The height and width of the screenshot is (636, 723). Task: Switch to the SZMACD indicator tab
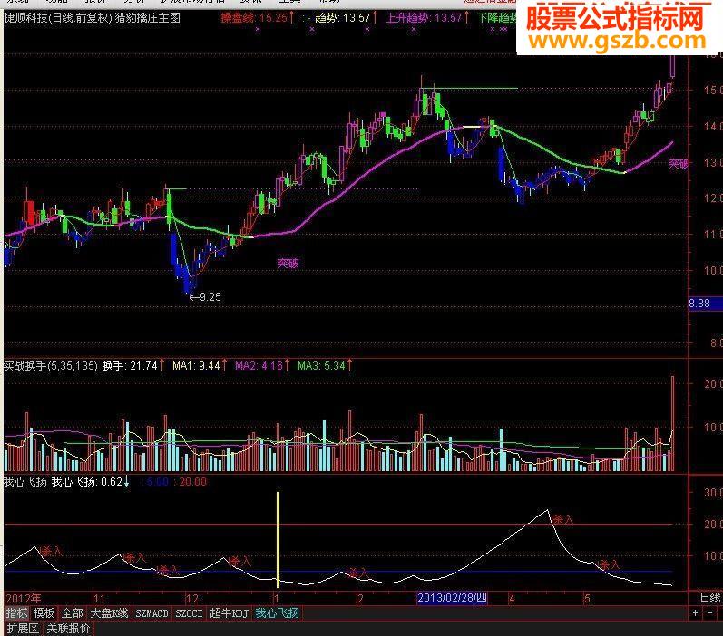point(151,613)
